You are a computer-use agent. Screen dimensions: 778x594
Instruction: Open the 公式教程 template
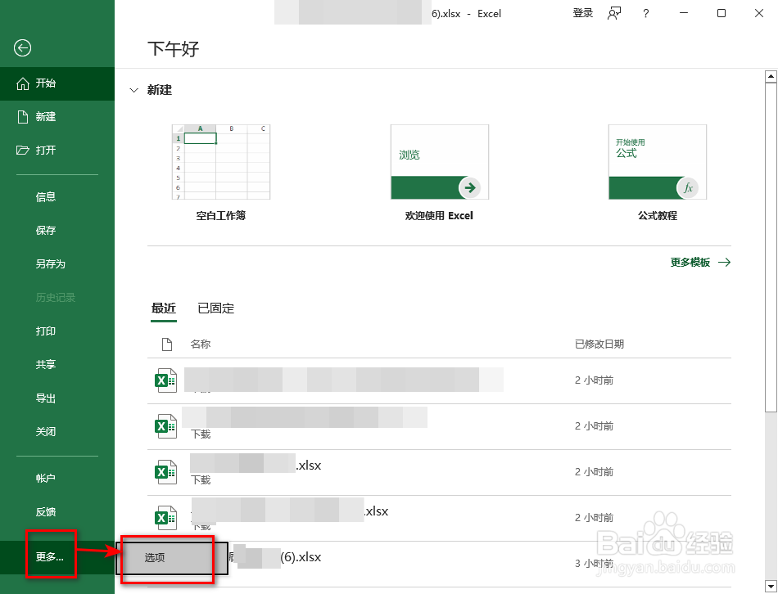(658, 162)
